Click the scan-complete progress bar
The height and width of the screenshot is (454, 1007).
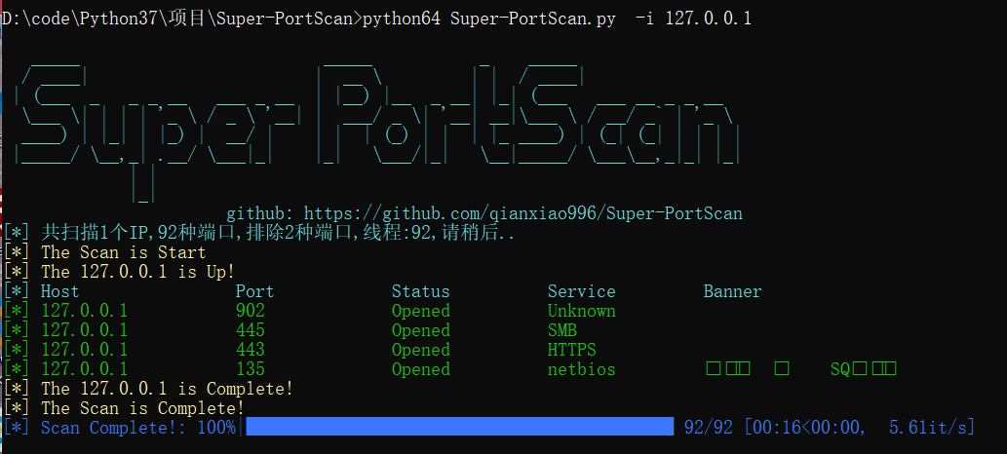[x=460, y=427]
